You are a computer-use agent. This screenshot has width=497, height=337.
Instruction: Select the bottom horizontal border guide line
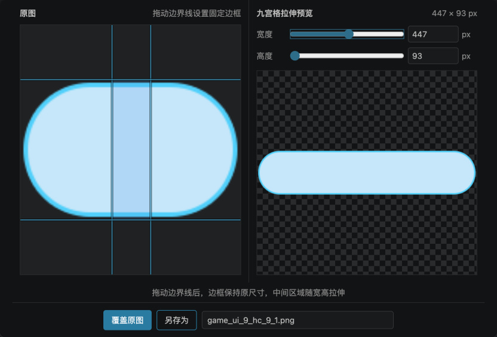[x=130, y=219]
